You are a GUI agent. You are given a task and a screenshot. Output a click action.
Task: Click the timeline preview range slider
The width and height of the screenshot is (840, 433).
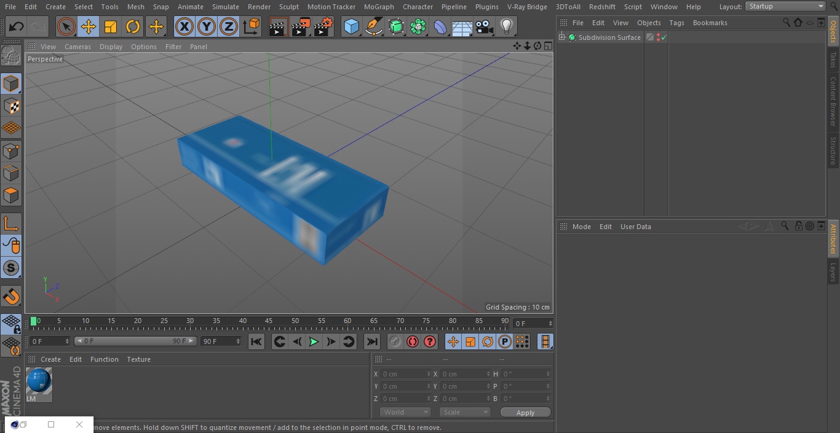tap(135, 341)
